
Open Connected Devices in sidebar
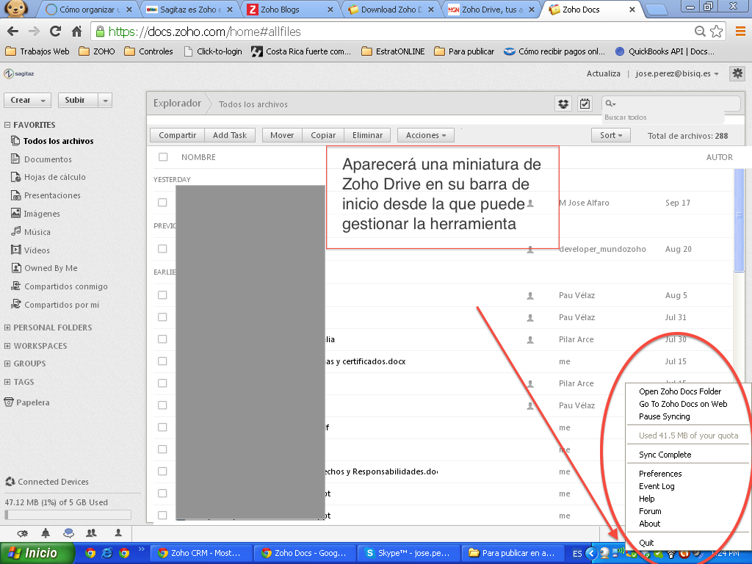(53, 482)
